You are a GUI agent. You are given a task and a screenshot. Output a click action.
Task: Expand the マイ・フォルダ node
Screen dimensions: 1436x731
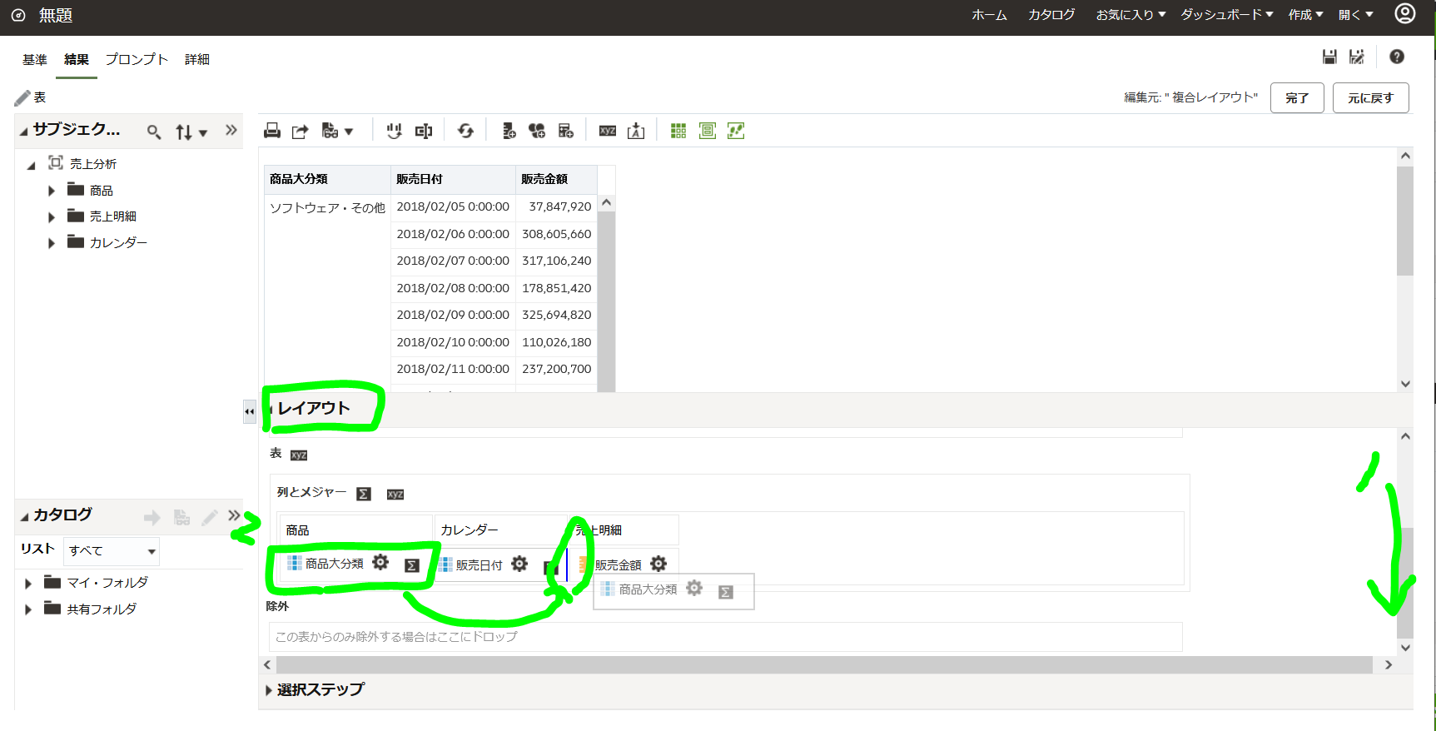point(28,584)
